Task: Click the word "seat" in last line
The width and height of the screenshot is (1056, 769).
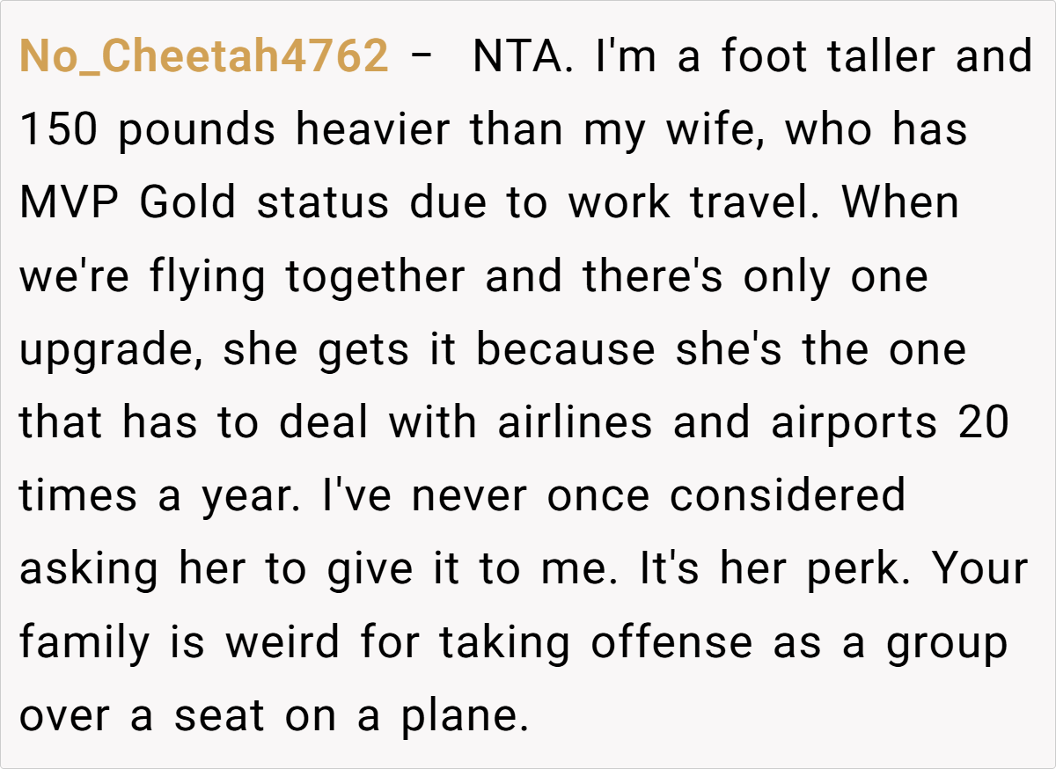Action: [x=219, y=717]
